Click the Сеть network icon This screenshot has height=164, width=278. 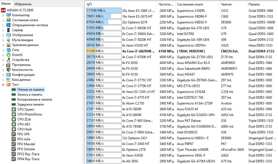[x=9, y=50]
